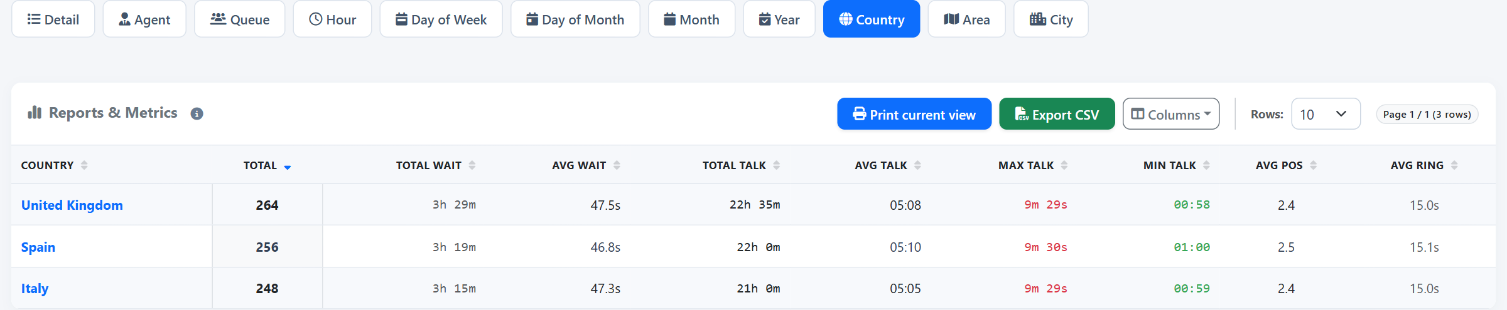Open the Spain country link
This screenshot has width=1507, height=310.
[x=38, y=247]
